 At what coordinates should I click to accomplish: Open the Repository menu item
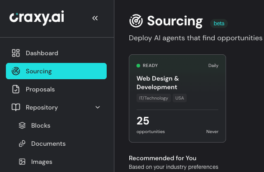point(56,107)
